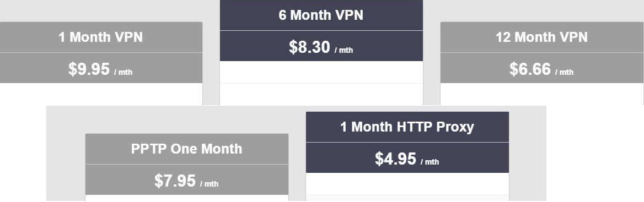
Task: Click the '/ mth' label beside $8.30
Action: click(x=344, y=51)
